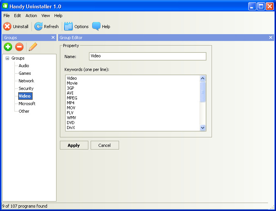Open Options via calendar grid icon
The image size is (276, 211).
[x=68, y=27]
